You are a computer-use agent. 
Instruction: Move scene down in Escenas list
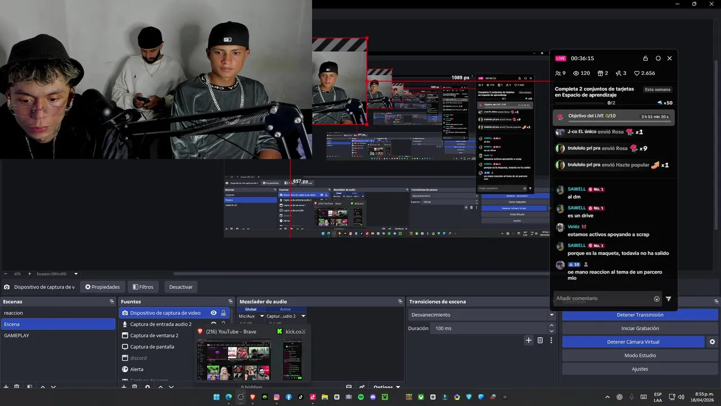pos(54,387)
